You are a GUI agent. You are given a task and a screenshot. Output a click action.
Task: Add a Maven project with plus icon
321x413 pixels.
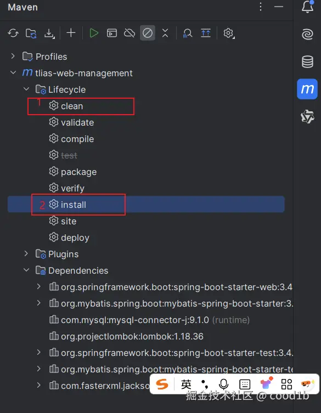point(71,33)
